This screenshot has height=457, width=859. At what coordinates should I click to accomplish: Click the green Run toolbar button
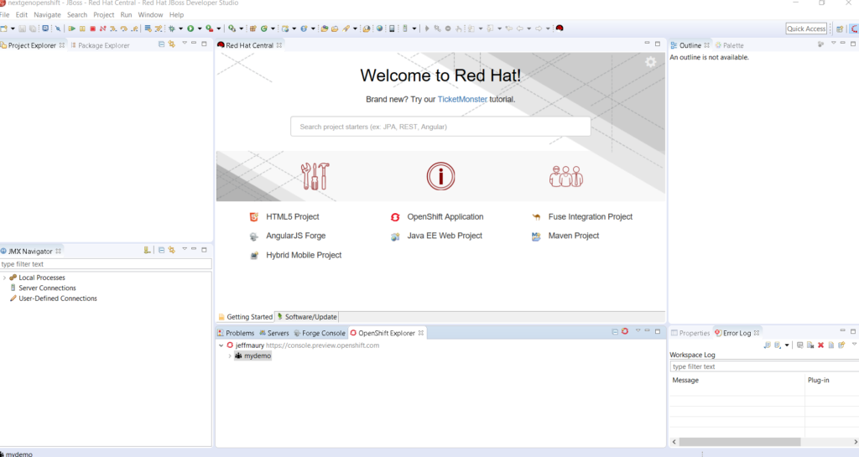point(190,29)
